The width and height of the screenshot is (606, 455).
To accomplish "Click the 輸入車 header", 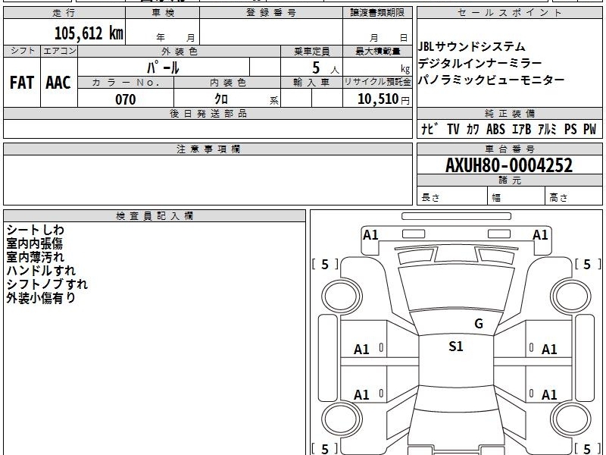I will [x=311, y=83].
